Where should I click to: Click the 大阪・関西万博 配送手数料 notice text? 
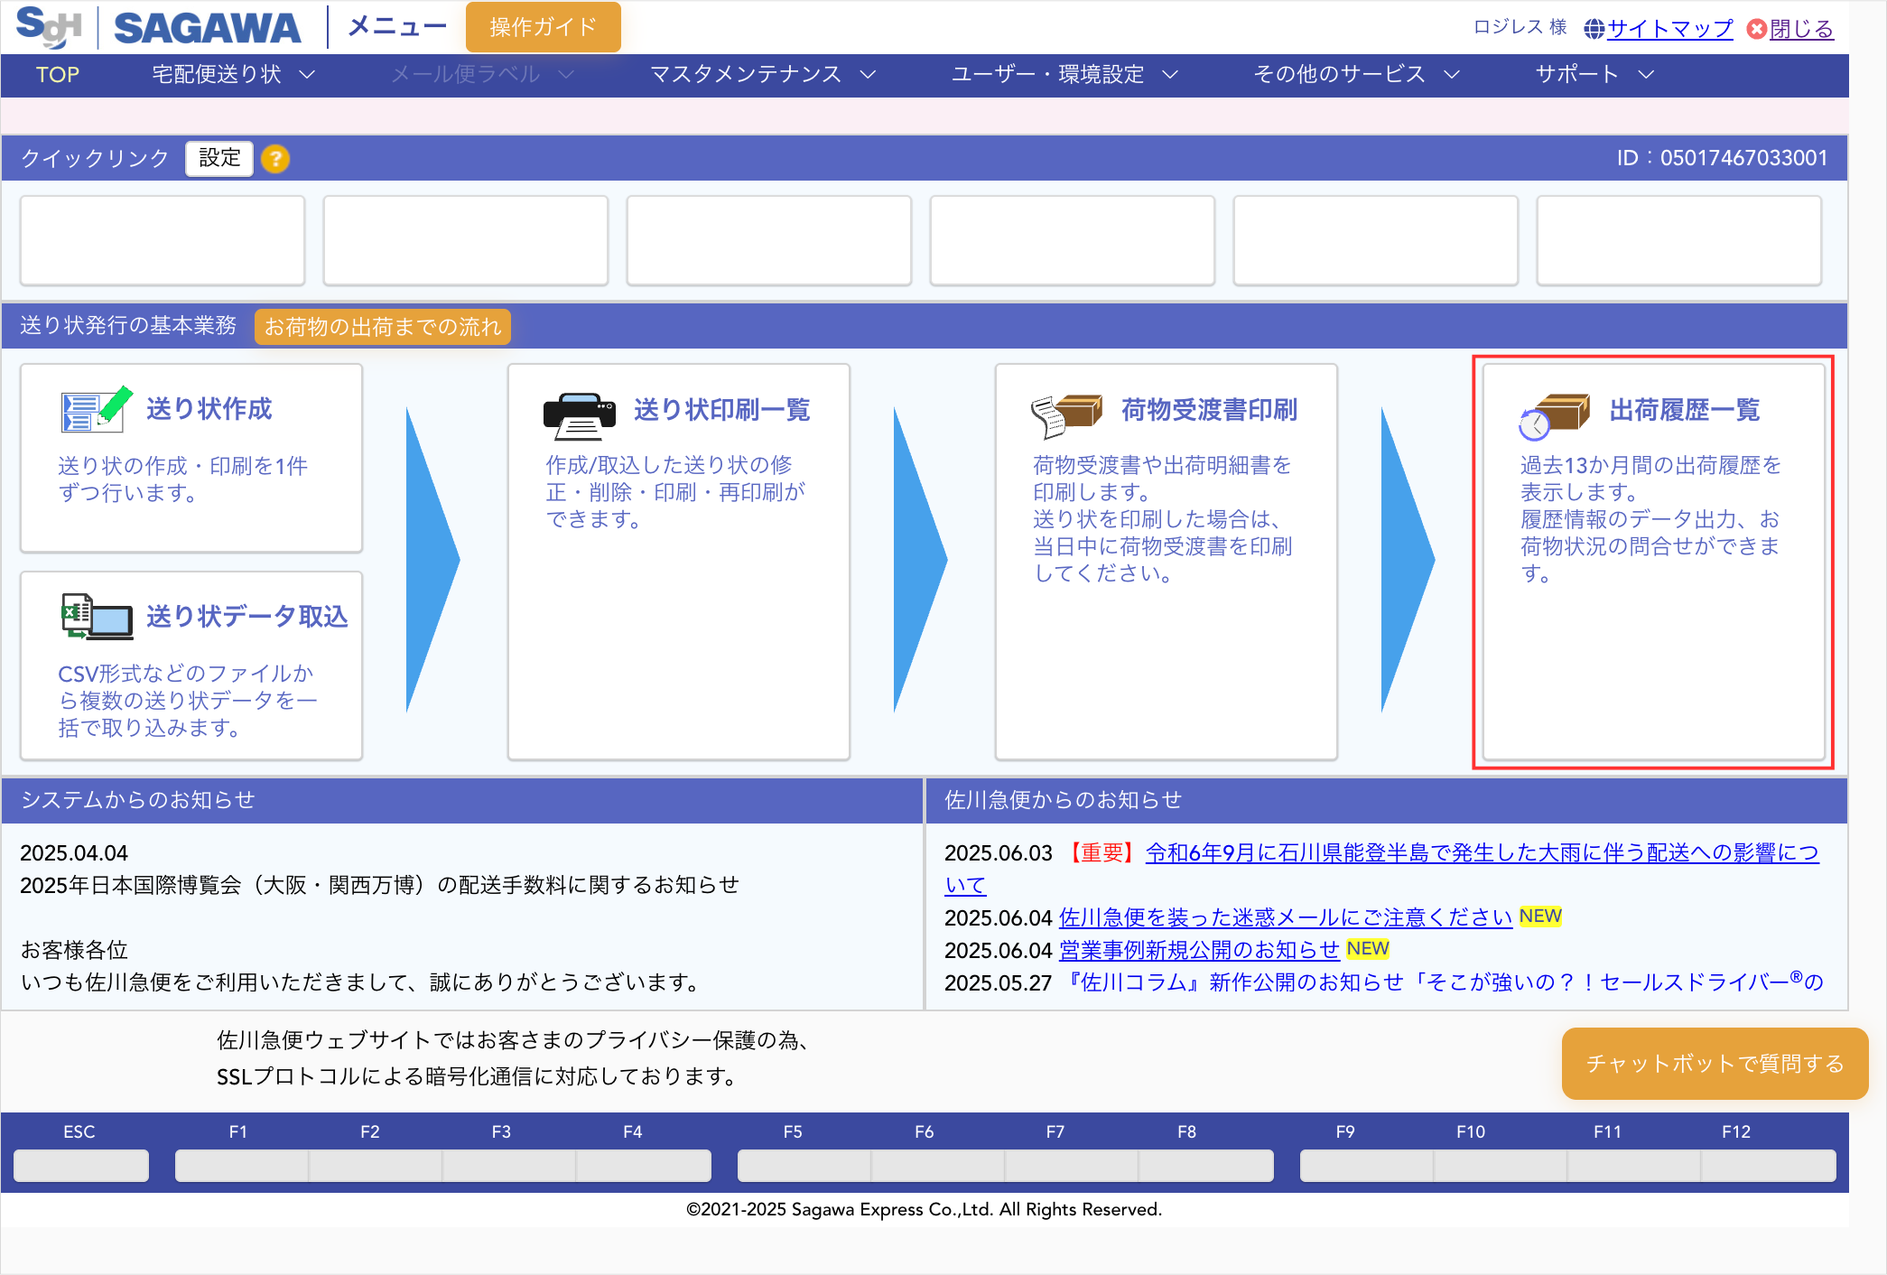[x=379, y=886]
